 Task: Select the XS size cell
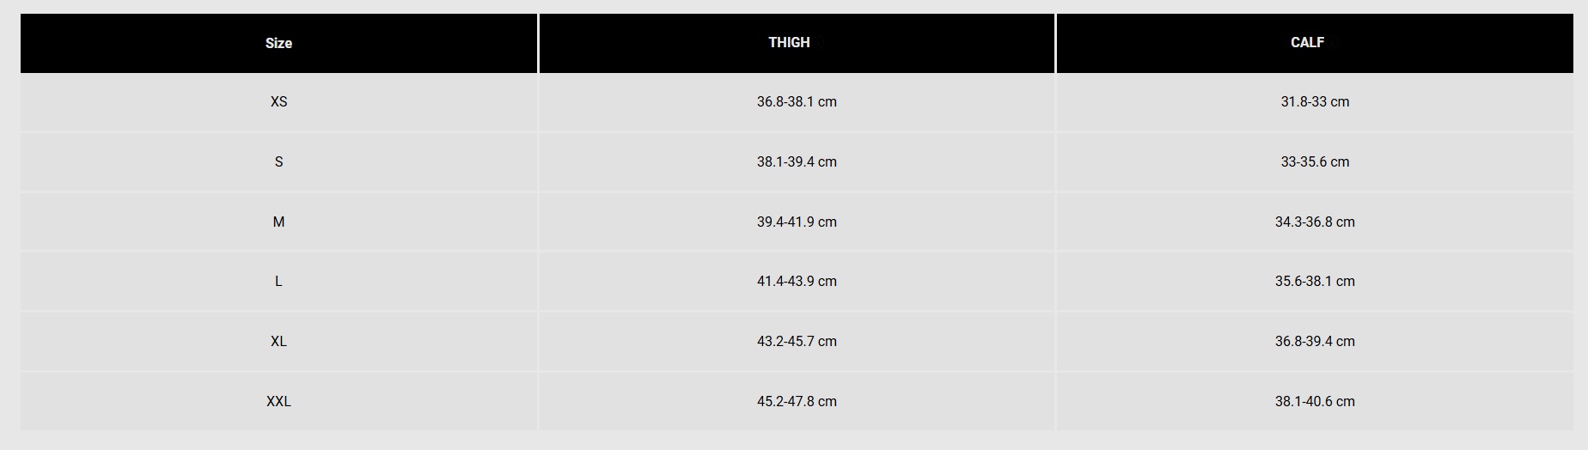[x=278, y=101]
